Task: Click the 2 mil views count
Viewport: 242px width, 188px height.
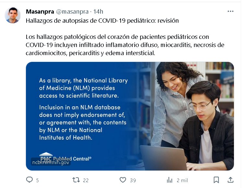Action: 182,180
